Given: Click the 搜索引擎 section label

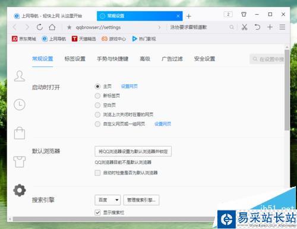Looking at the screenshot, I should pos(43,200).
